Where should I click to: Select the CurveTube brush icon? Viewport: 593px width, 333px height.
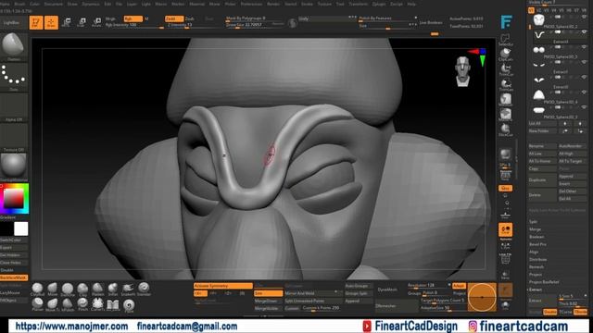(x=97, y=304)
